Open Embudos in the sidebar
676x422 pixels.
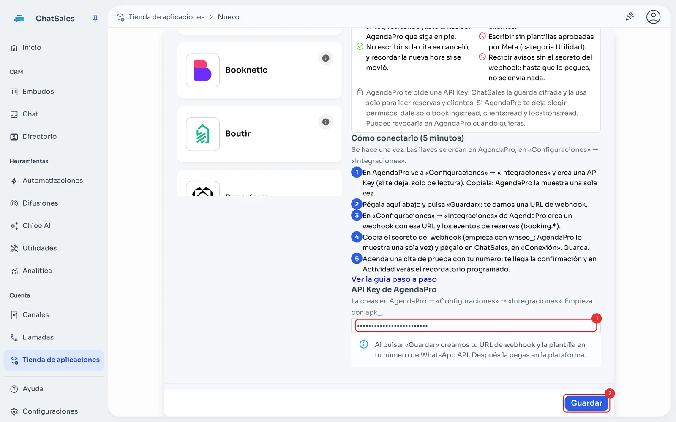coord(54,92)
